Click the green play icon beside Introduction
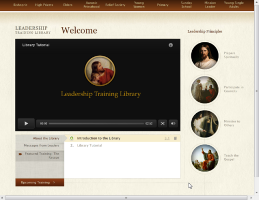 (71, 138)
